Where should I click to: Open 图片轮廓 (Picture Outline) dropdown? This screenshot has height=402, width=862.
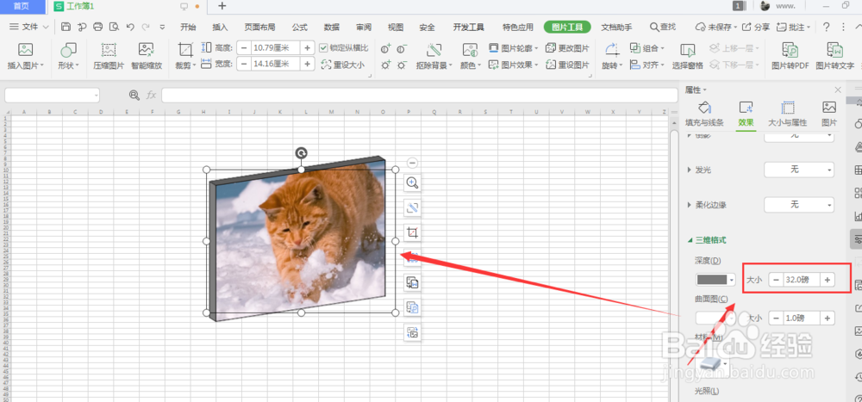(514, 48)
